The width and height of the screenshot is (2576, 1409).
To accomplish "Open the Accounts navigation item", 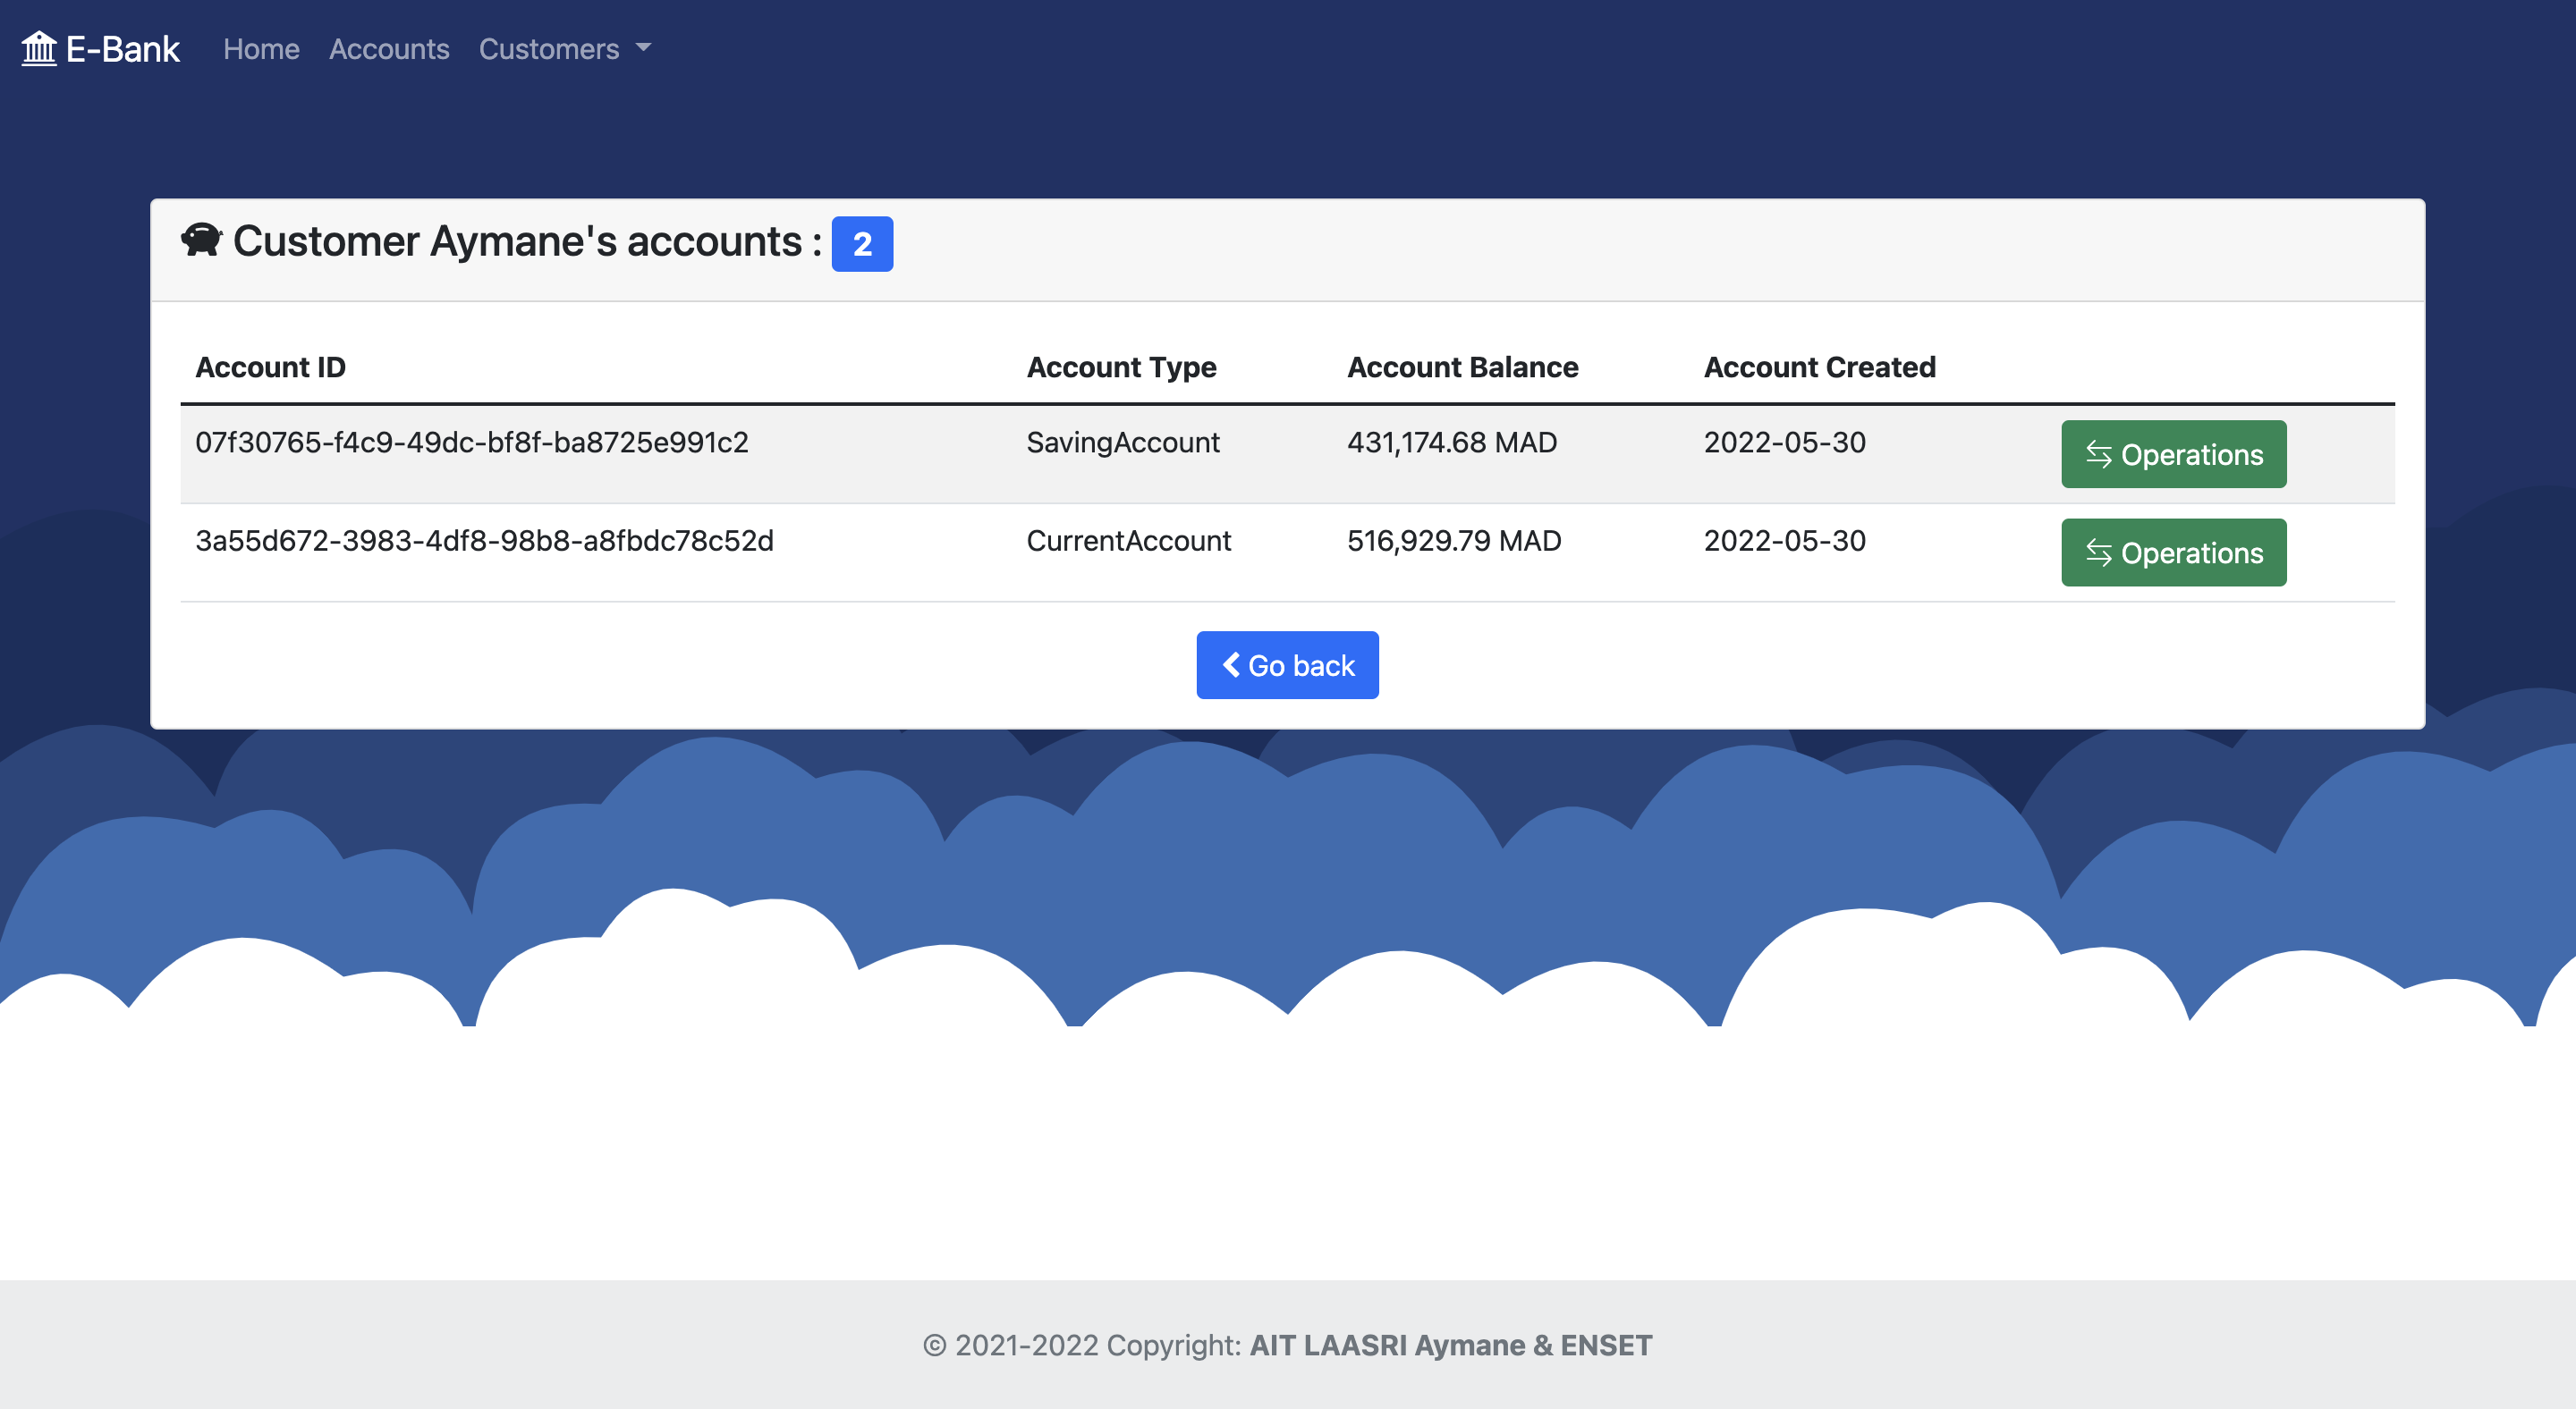I will tap(388, 48).
